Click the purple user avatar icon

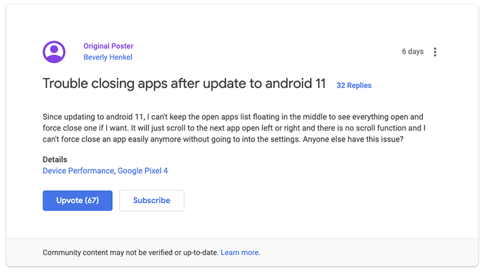pyautogui.click(x=54, y=52)
